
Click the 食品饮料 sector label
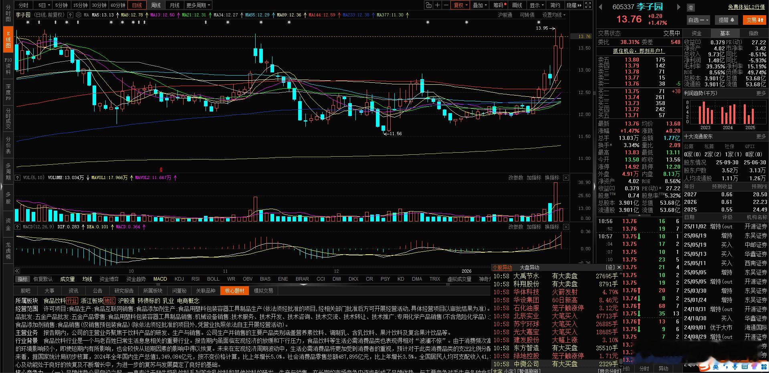tap(54, 301)
